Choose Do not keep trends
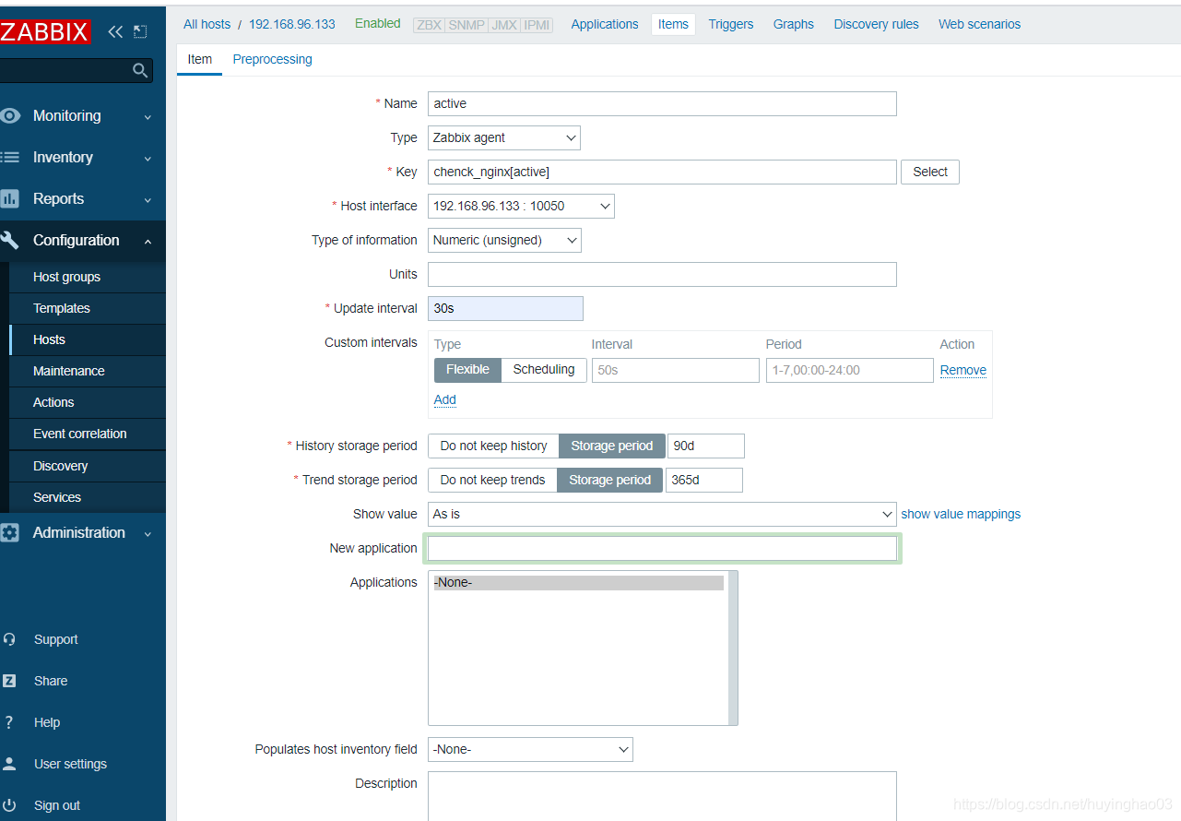This screenshot has height=821, width=1181. click(x=492, y=480)
